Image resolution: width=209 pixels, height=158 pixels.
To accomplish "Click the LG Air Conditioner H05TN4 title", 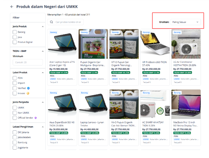I will 185,64.
